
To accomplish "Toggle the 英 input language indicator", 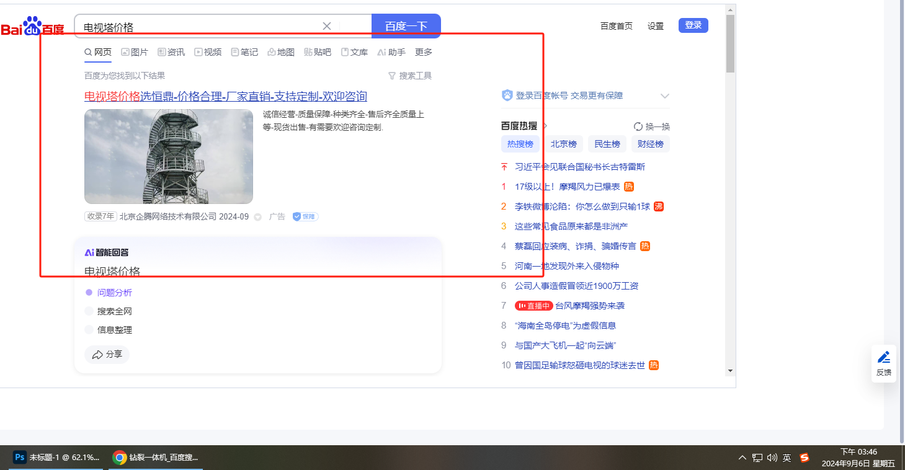I will (787, 458).
